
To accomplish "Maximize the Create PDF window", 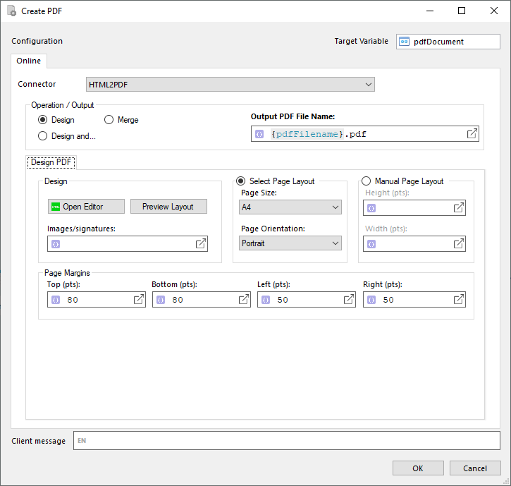I will click(462, 11).
